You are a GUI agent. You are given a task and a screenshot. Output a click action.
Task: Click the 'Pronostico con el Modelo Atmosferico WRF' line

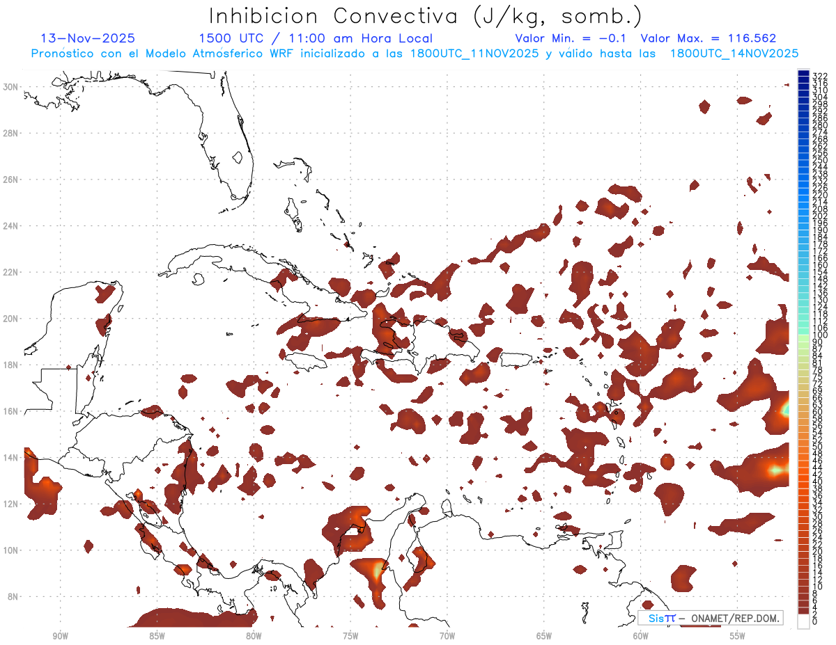click(x=414, y=54)
